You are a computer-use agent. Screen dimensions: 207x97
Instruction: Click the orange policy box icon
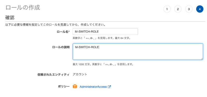[x=75, y=86]
